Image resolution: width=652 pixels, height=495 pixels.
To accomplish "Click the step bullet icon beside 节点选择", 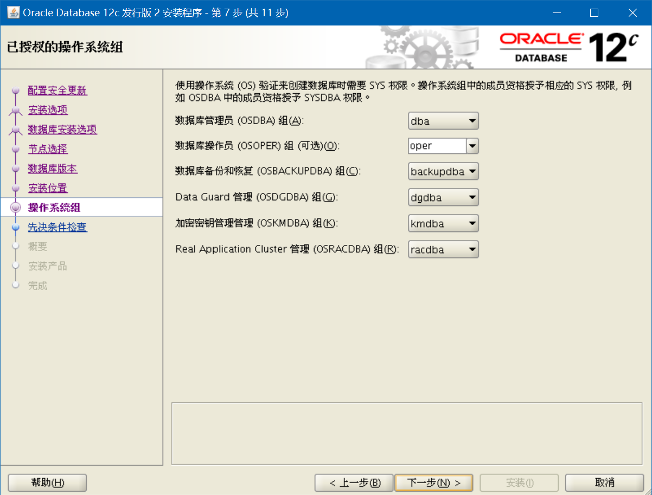I will 16,150.
